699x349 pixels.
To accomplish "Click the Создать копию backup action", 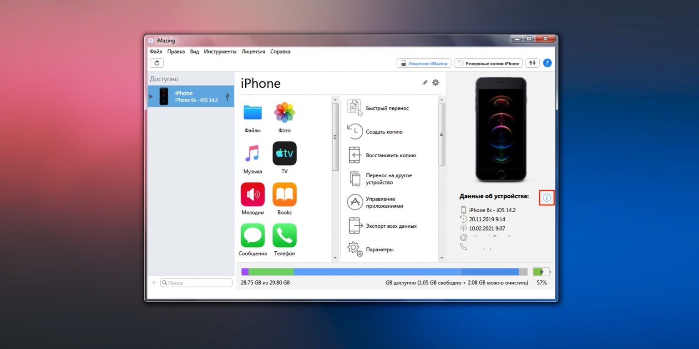I will (375, 132).
